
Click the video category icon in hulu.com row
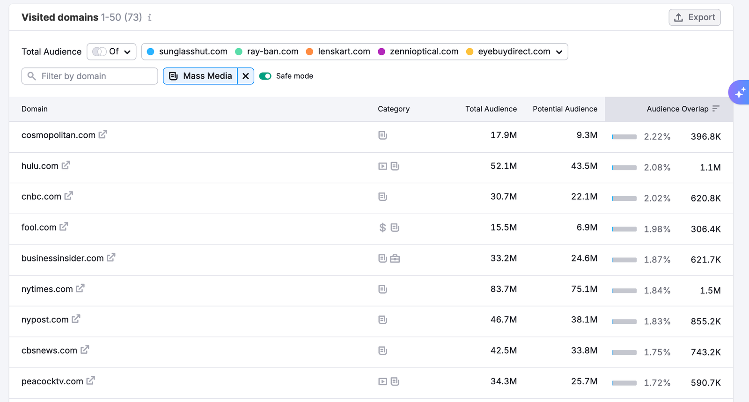coord(382,166)
